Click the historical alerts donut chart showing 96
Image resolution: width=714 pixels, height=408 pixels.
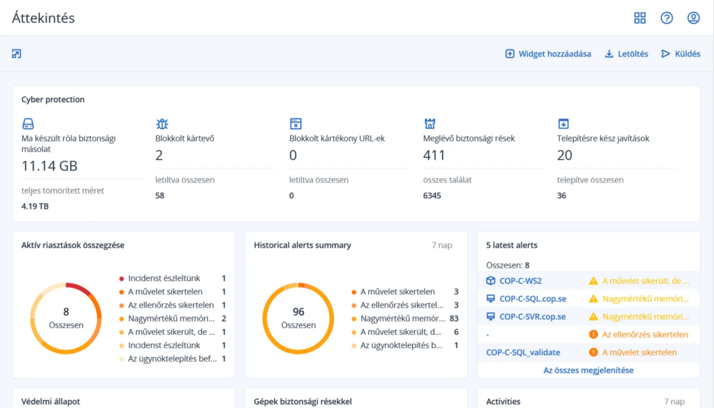(298, 318)
